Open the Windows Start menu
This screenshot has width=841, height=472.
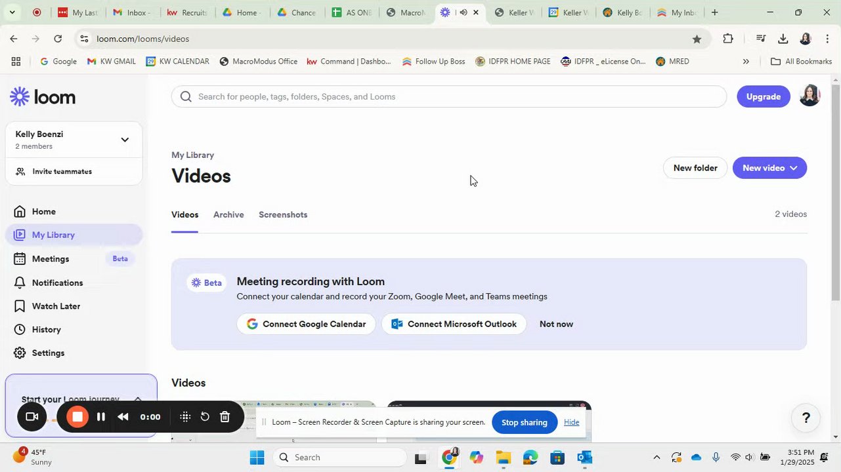click(257, 457)
